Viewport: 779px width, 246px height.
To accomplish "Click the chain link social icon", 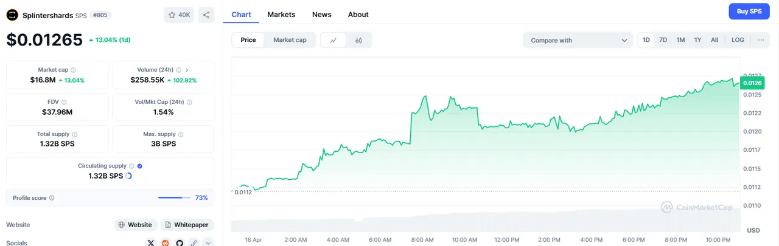I will tap(194, 242).
